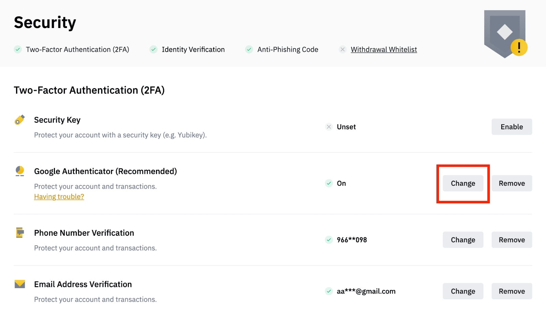This screenshot has height=315, width=546.
Task: Click the Google Authenticator icon
Action: (x=20, y=171)
